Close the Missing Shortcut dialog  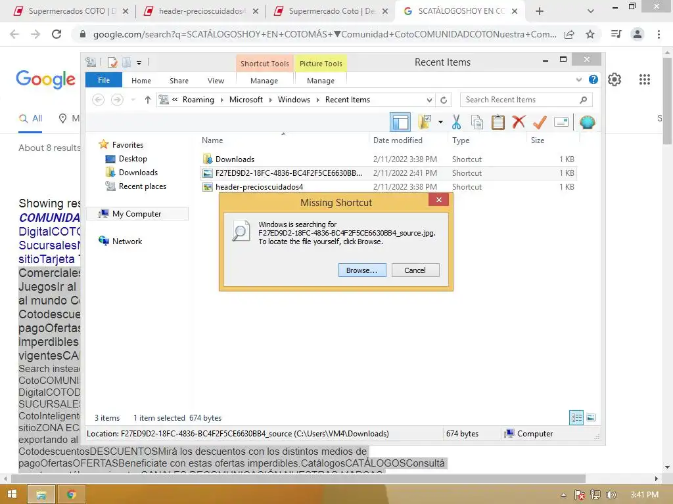[438, 199]
